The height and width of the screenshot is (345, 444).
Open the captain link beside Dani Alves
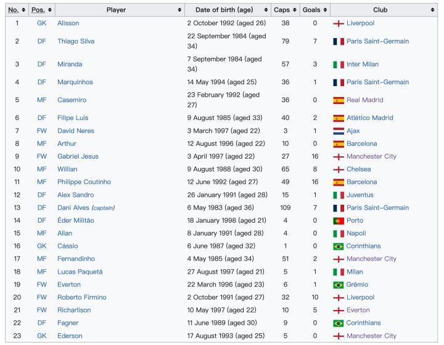(x=102, y=208)
